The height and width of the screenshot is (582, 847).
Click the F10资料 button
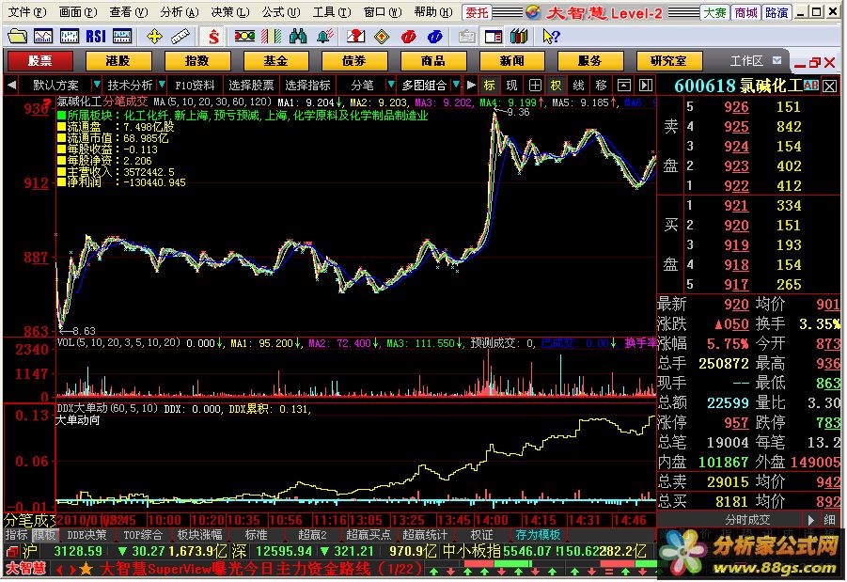point(195,85)
